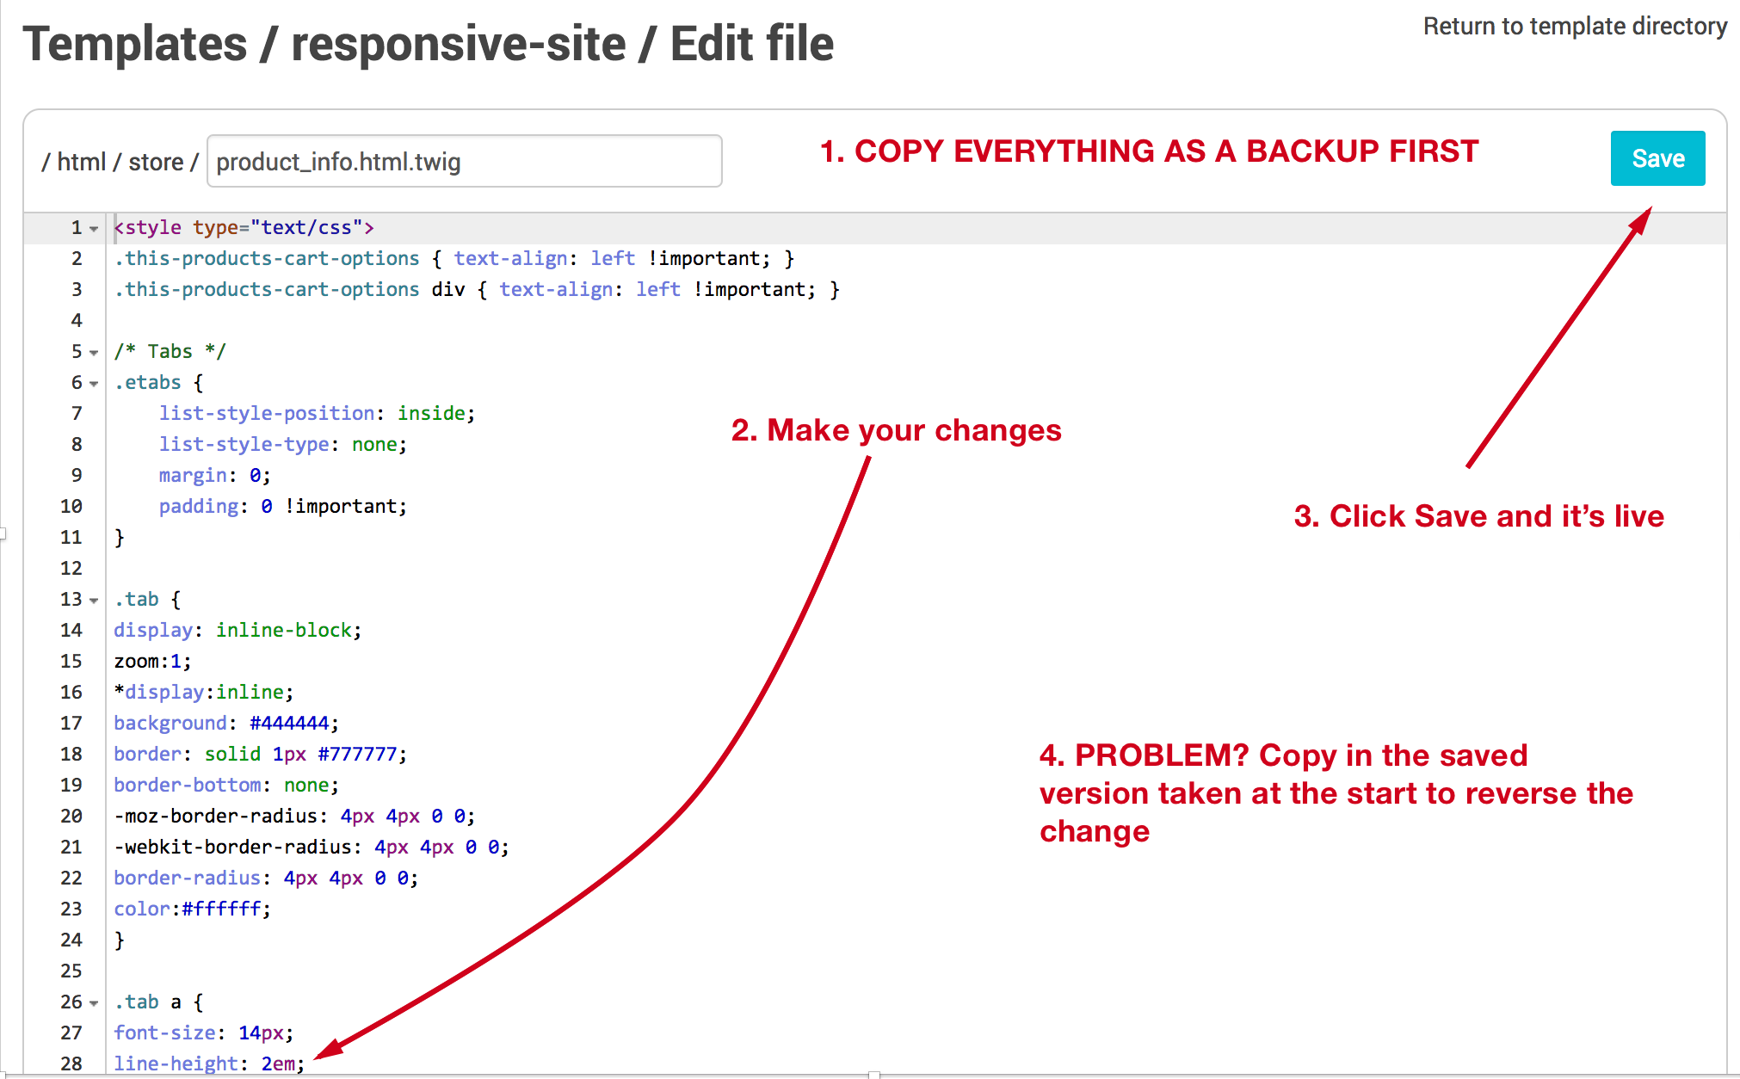The image size is (1740, 1079).
Task: Click the background #444444 color value
Action: [x=289, y=723]
